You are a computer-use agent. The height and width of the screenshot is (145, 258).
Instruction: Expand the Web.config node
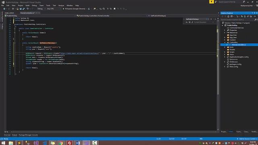(x=225, y=67)
